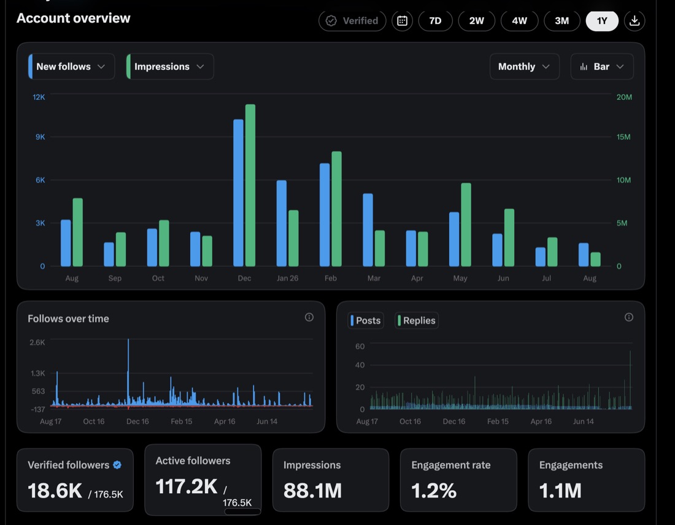The width and height of the screenshot is (675, 525).
Task: Toggle the Verified filter
Action: [352, 21]
